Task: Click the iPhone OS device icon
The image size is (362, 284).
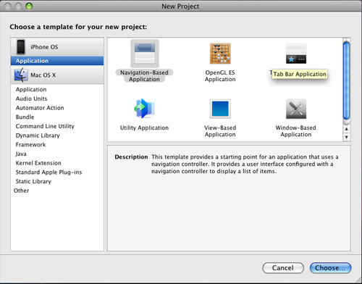Action: pyautogui.click(x=21, y=47)
